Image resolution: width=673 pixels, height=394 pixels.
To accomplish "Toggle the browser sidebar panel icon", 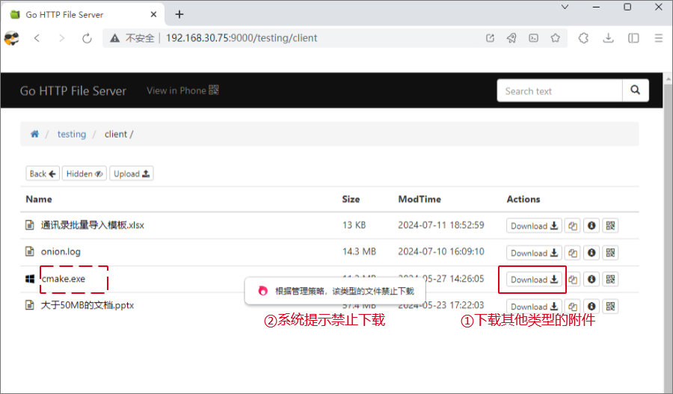I will (x=633, y=38).
